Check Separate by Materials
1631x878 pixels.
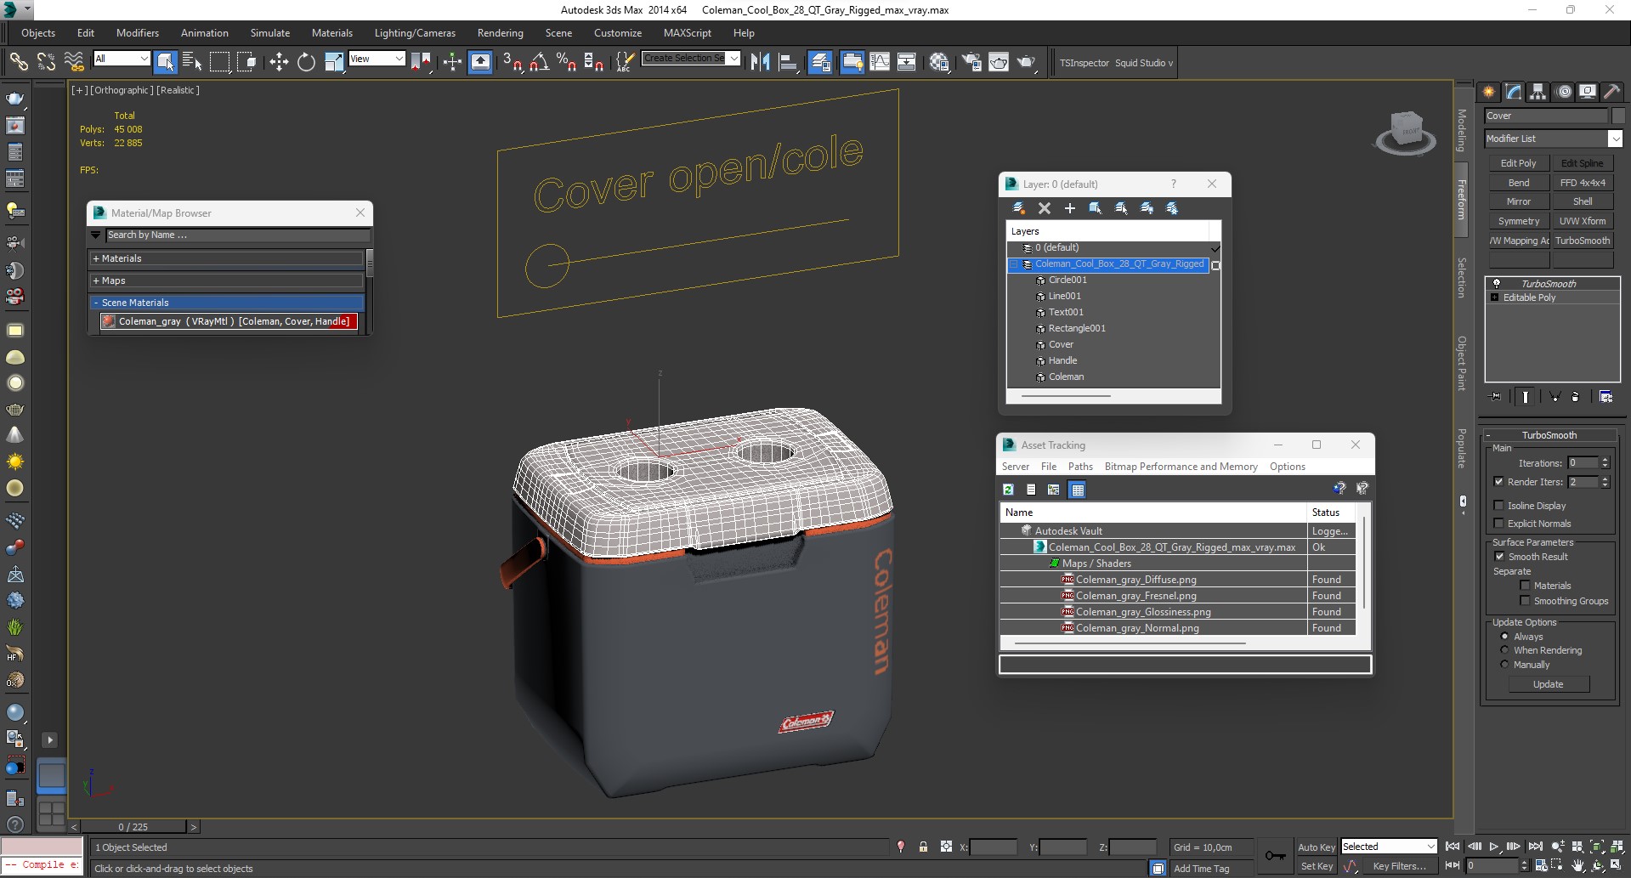tap(1525, 586)
